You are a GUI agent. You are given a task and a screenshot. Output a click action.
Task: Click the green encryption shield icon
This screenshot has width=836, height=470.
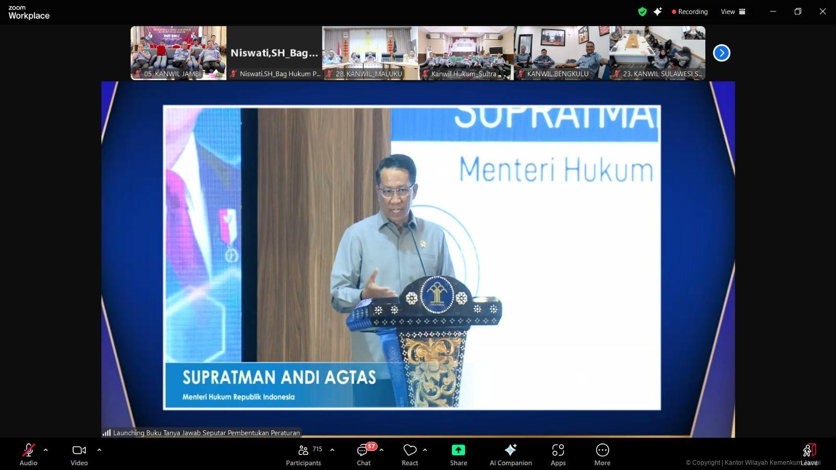click(x=642, y=11)
